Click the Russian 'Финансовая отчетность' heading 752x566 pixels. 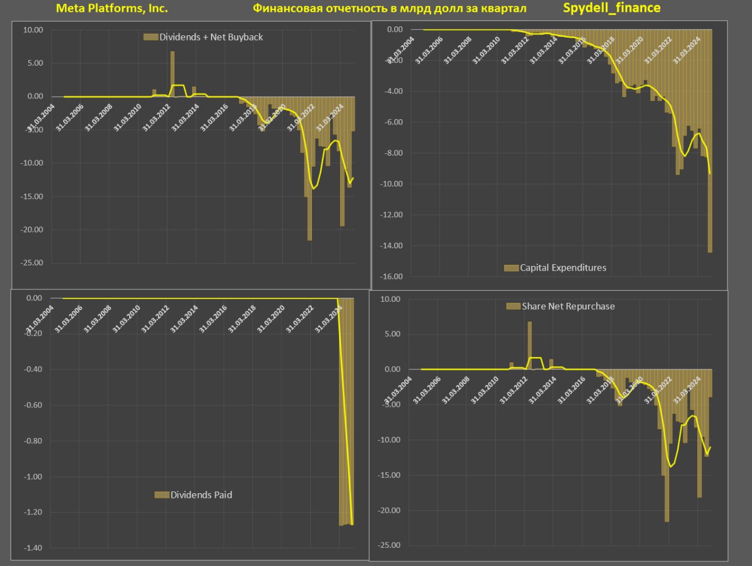390,8
